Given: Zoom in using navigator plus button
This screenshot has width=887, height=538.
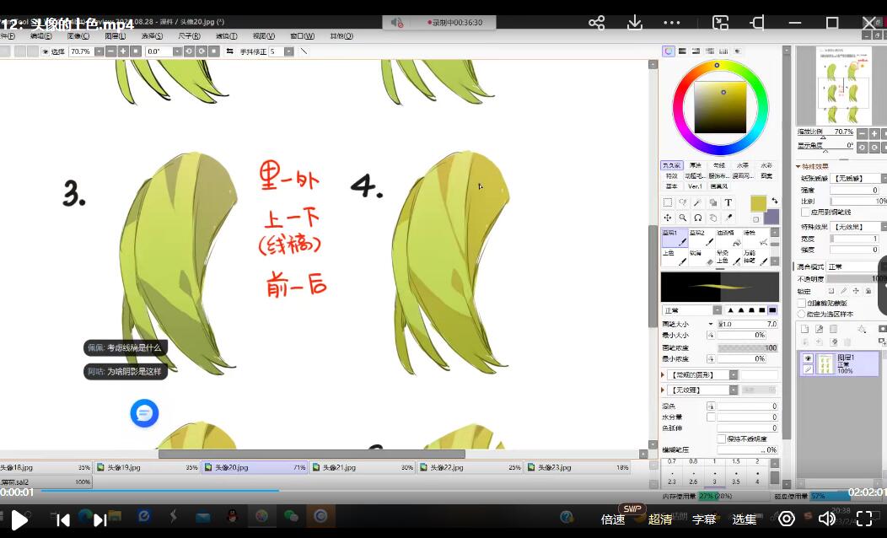Looking at the screenshot, I should tap(874, 133).
